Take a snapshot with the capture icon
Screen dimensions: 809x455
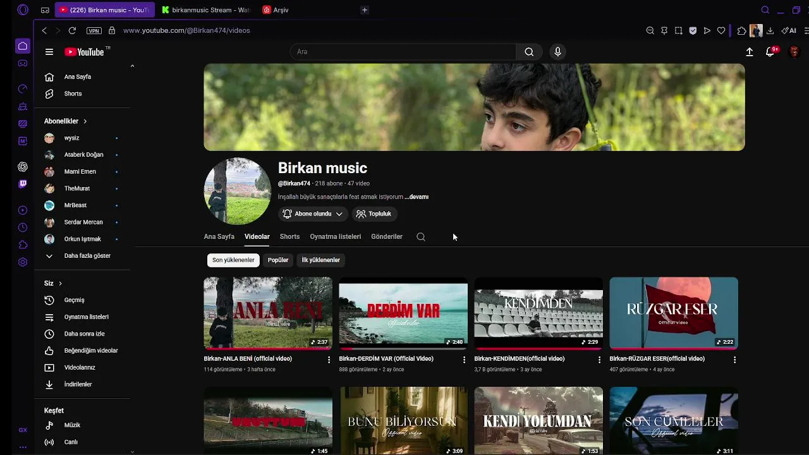click(x=678, y=30)
